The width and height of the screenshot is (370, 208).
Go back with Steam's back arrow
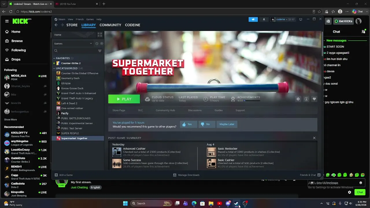(56, 25)
